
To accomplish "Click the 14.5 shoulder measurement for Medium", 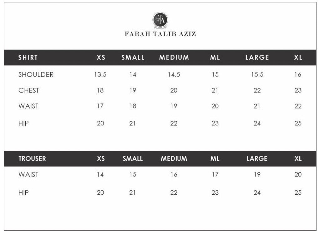I will click(x=174, y=75).
